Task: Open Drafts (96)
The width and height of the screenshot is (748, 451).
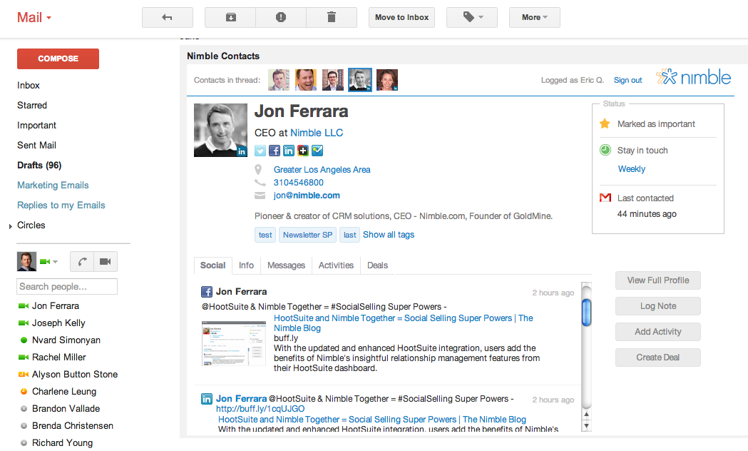Action: pyautogui.click(x=39, y=166)
